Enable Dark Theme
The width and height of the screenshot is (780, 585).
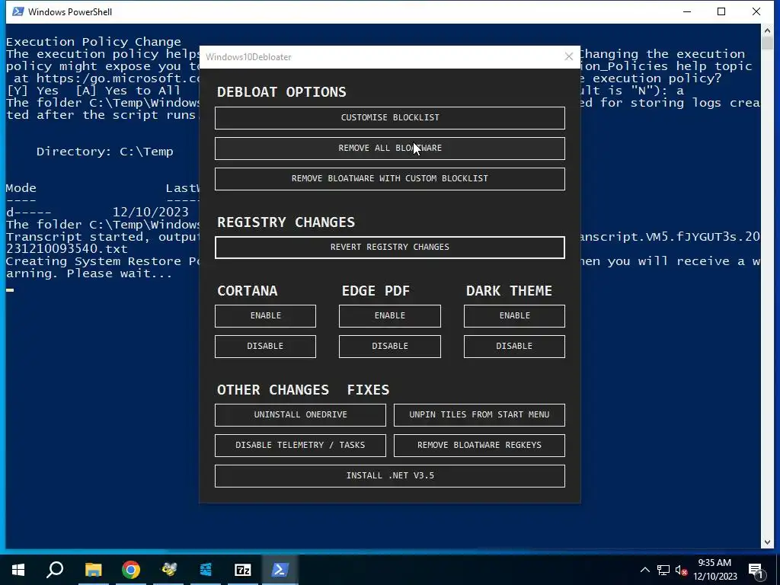pos(514,316)
